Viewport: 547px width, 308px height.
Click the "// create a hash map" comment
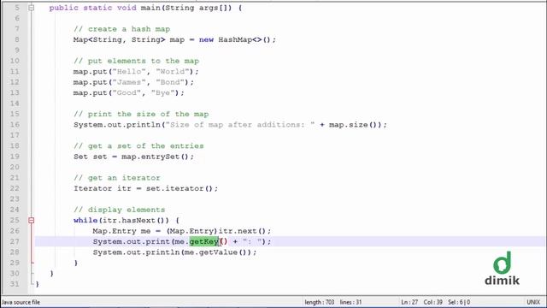pyautogui.click(x=121, y=29)
